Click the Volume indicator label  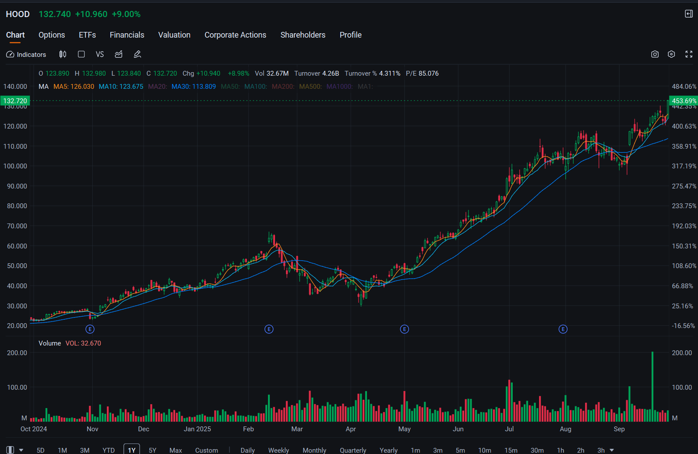click(x=49, y=343)
